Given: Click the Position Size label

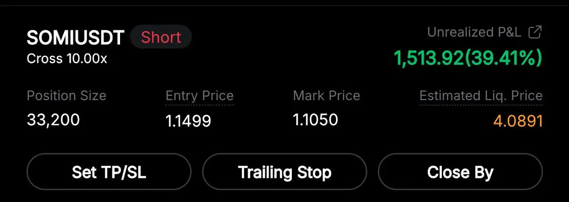Looking at the screenshot, I should [x=66, y=96].
